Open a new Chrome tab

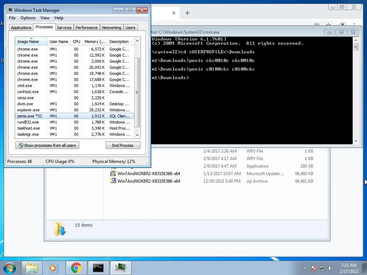187,13
